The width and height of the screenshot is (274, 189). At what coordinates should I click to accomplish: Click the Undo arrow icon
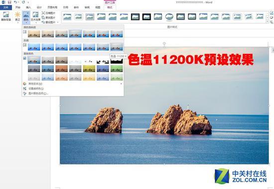pos(15,2)
